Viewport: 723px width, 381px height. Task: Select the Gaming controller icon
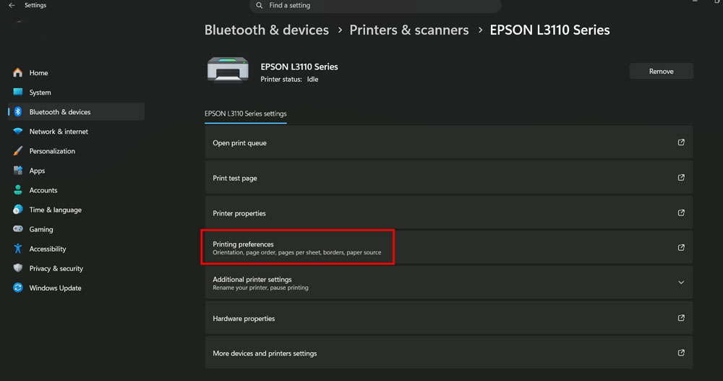coord(18,228)
